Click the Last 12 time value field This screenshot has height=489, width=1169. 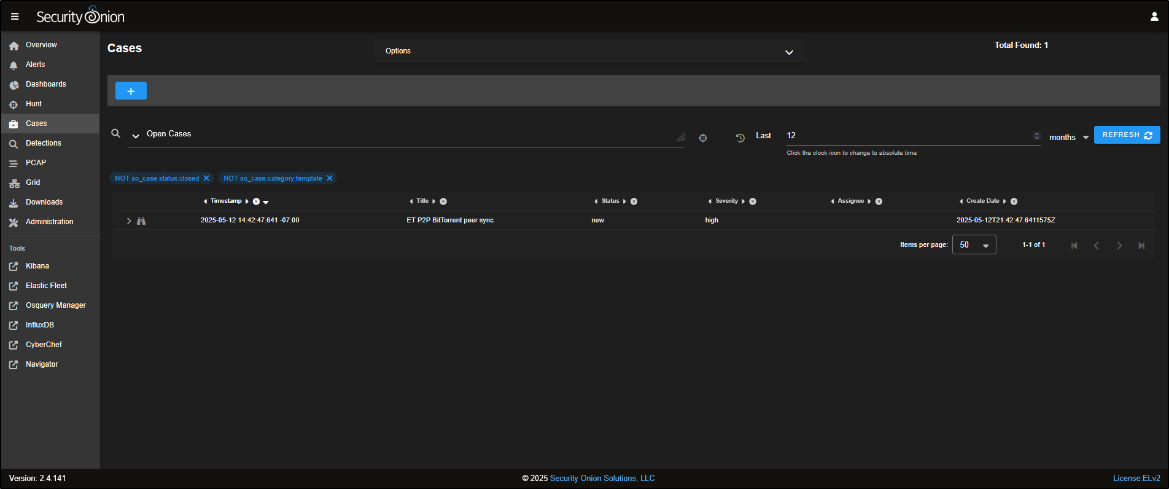point(907,135)
